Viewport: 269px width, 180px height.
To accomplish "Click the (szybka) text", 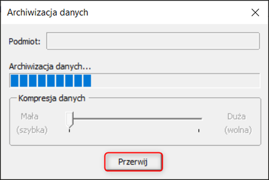I will 33,129.
